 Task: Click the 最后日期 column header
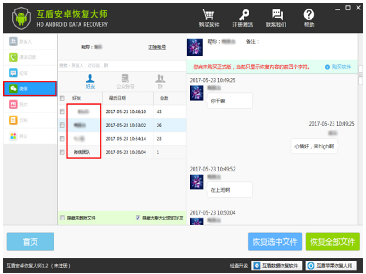pyautogui.click(x=117, y=98)
